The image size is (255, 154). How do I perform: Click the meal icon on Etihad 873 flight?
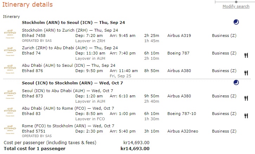coord(246,98)
